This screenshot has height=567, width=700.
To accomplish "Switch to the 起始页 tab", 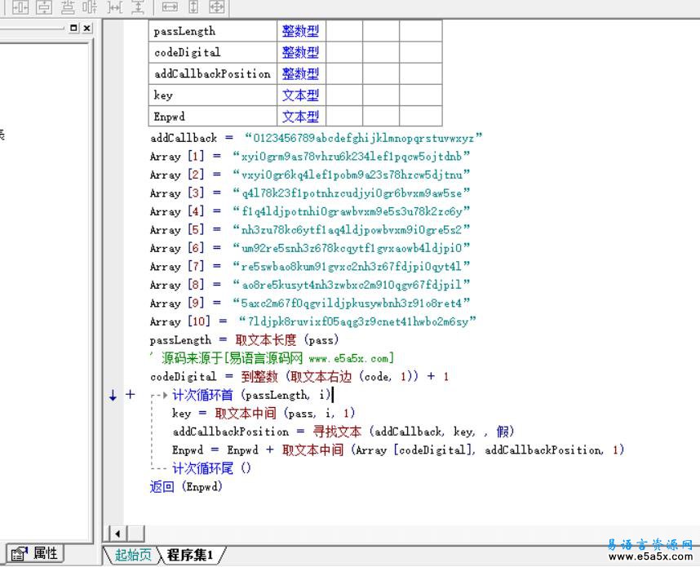I will pyautogui.click(x=133, y=555).
